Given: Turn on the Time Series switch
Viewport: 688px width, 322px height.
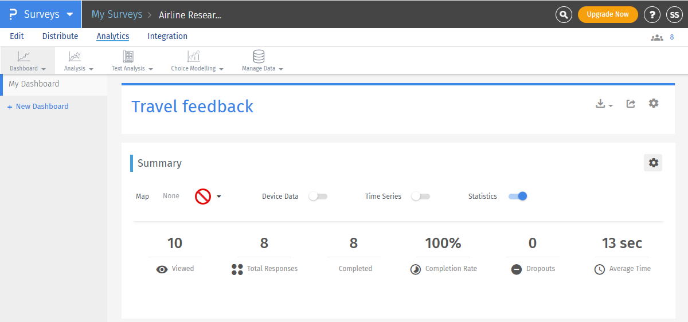Looking at the screenshot, I should click(420, 197).
